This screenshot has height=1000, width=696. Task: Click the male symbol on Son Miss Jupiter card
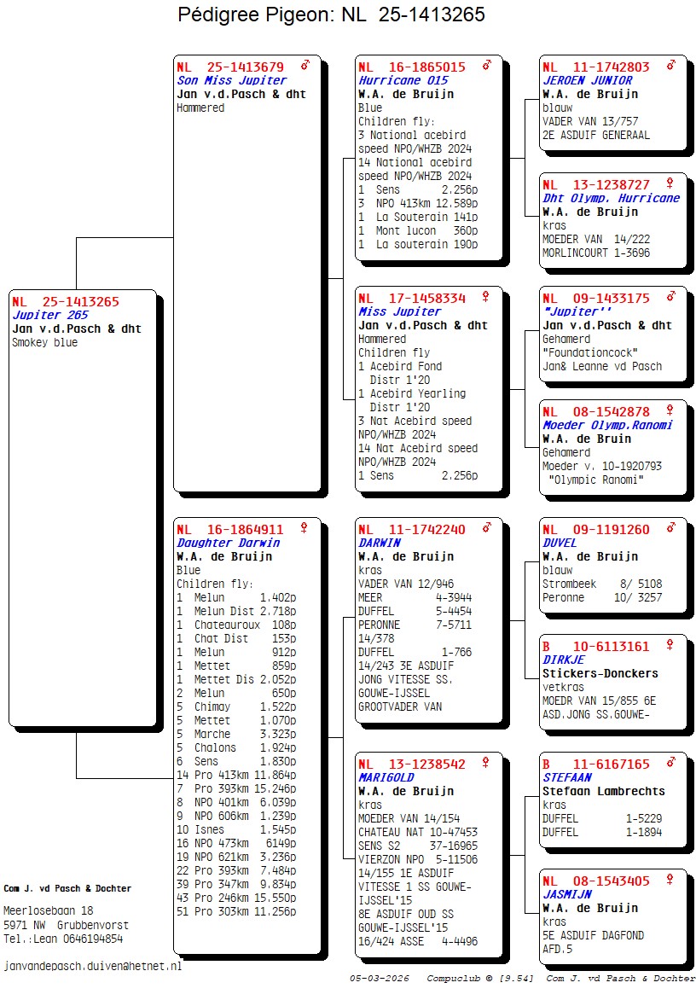pyautogui.click(x=304, y=66)
